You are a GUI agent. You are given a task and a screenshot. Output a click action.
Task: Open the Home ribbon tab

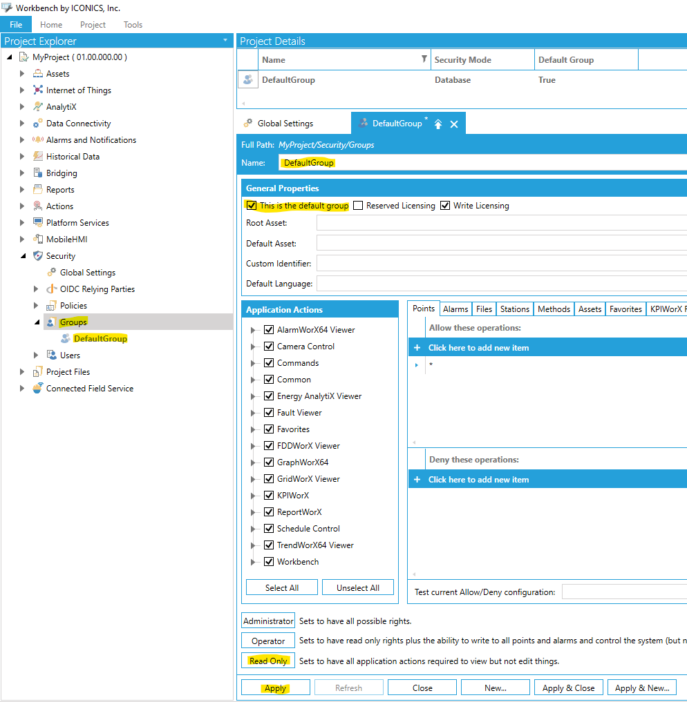click(x=51, y=25)
